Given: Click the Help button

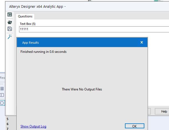Looking at the screenshot, I should tap(164, 111).
